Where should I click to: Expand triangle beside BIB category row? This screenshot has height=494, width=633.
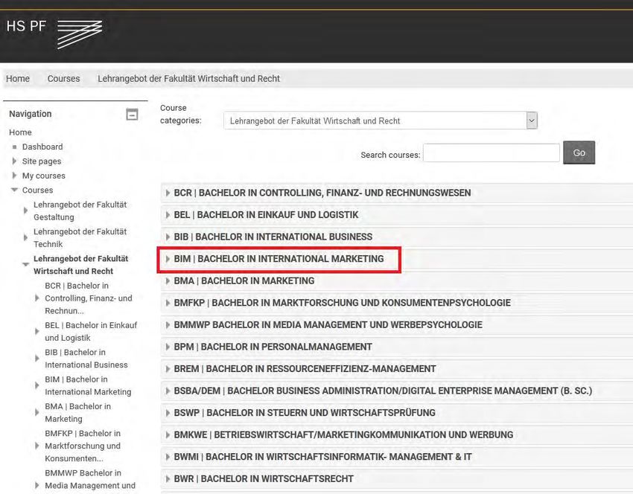tap(168, 237)
